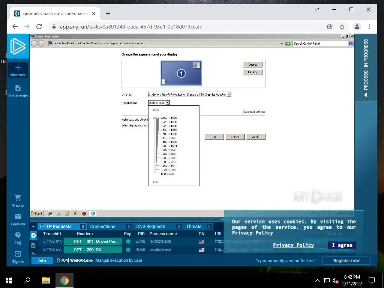
Task: Click Cancel in Screen Resolution dialog
Action: click(235, 137)
